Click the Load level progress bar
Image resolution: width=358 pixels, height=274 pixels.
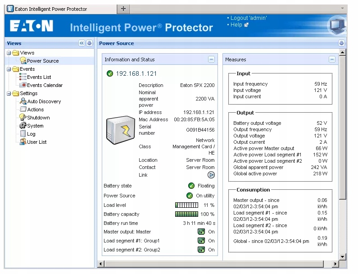(x=186, y=205)
